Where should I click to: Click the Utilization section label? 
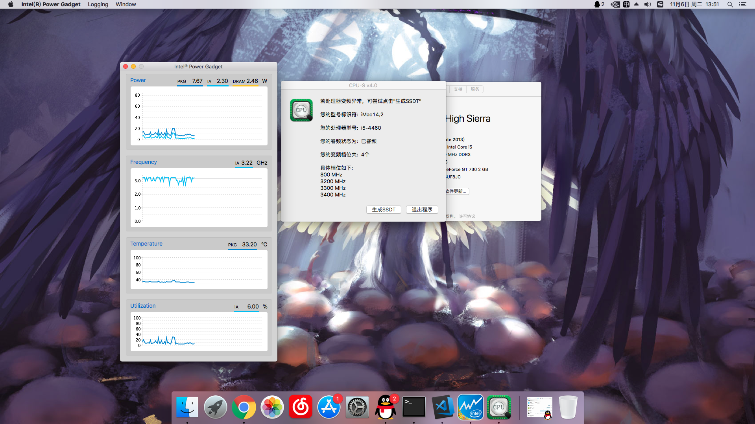pos(143,306)
